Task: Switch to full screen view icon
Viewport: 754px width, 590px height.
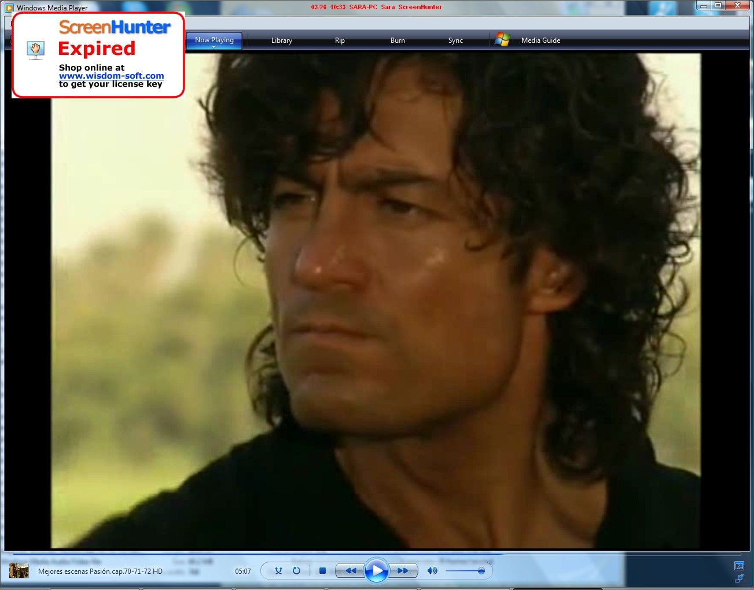Action: click(x=739, y=565)
